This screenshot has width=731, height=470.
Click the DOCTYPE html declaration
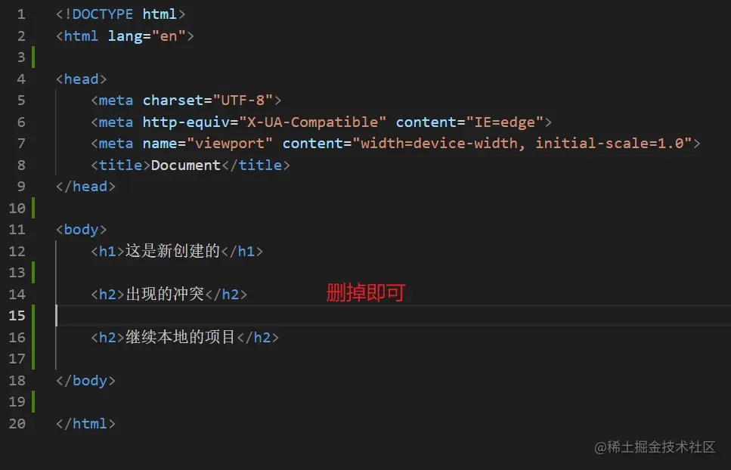(120, 14)
